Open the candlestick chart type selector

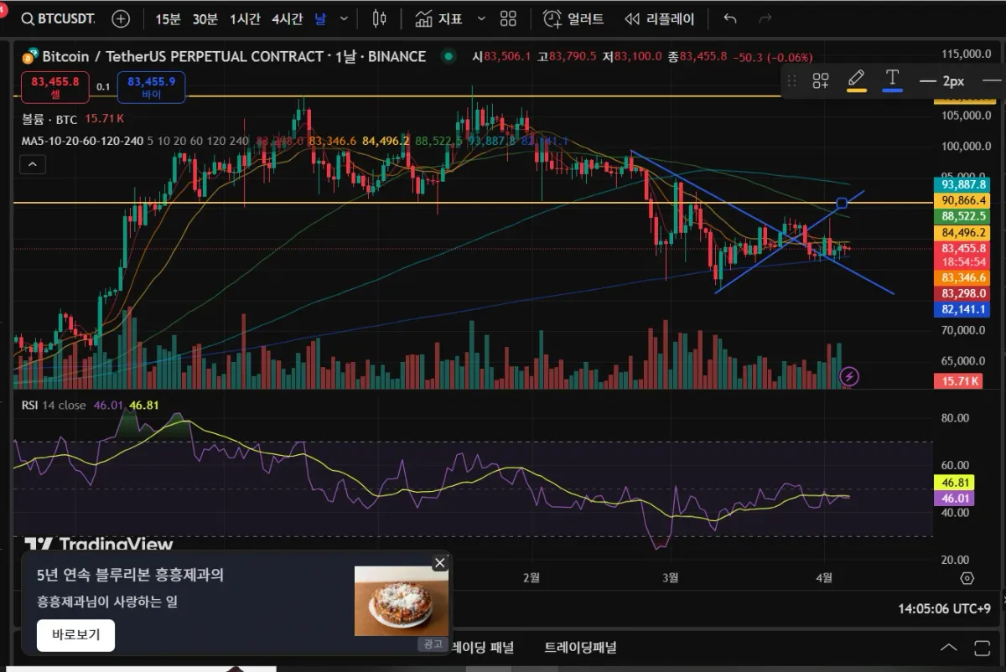point(379,18)
